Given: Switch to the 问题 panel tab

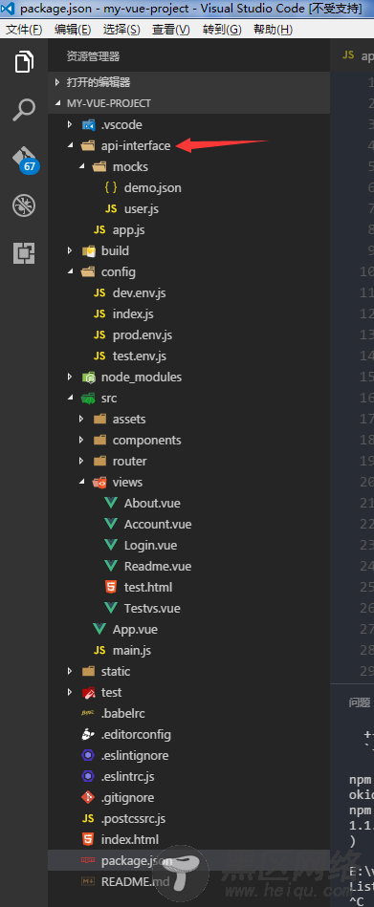Looking at the screenshot, I should (x=360, y=702).
